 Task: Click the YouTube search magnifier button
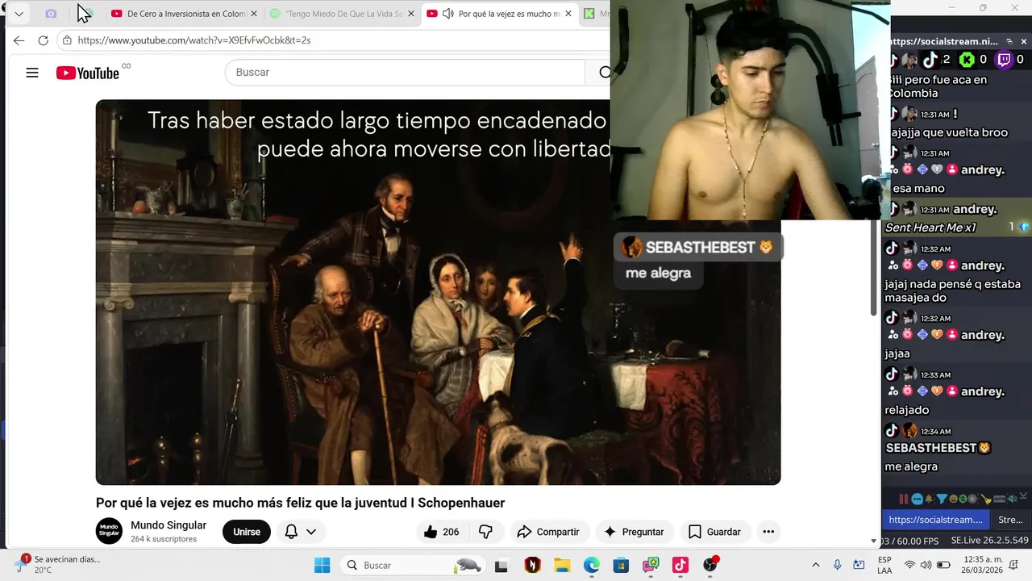tap(603, 73)
